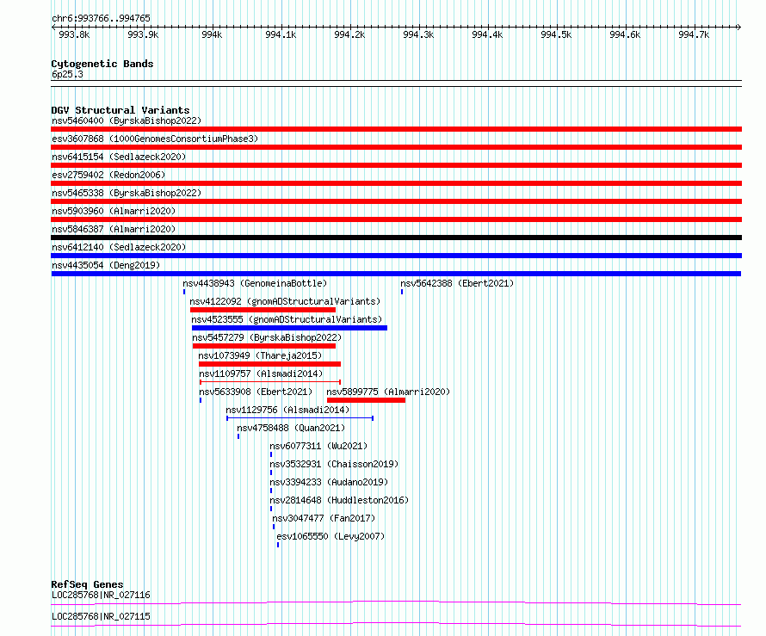Click nsv6412140 (Sedlazeck2020) label

click(x=119, y=247)
